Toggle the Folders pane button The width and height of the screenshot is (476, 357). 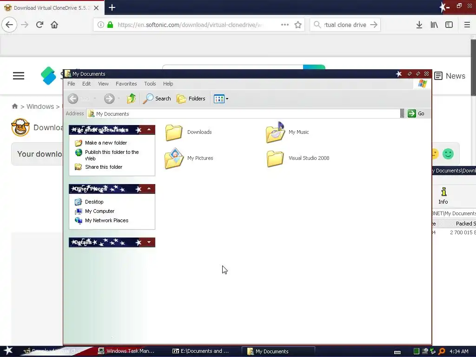tap(191, 99)
